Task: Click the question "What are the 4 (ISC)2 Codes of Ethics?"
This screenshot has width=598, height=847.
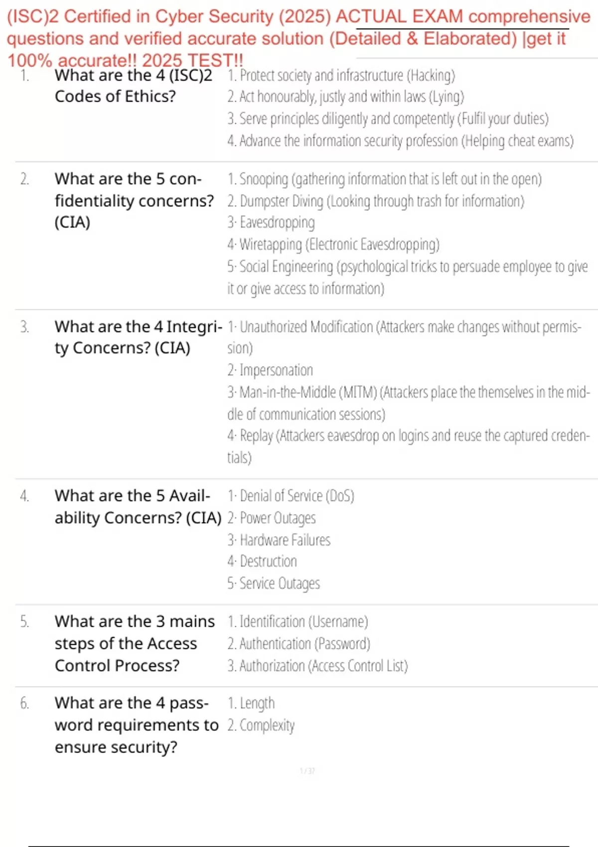Action: click(134, 86)
